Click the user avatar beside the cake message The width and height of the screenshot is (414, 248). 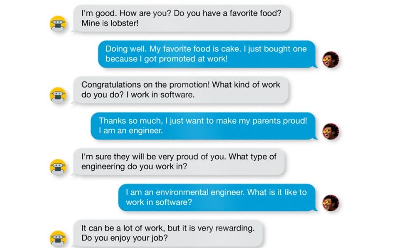(x=331, y=60)
